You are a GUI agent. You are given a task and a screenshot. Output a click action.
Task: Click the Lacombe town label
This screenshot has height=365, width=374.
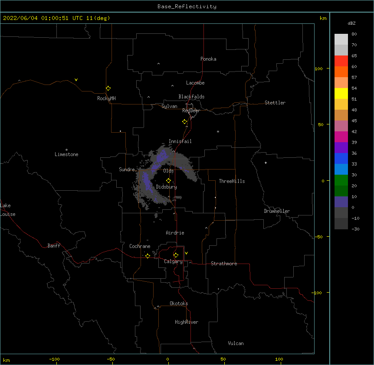coord(195,83)
